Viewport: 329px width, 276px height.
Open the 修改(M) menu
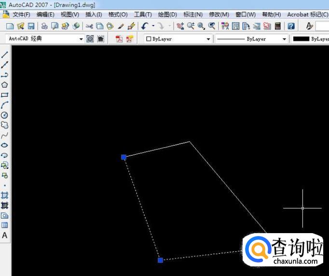pos(219,14)
